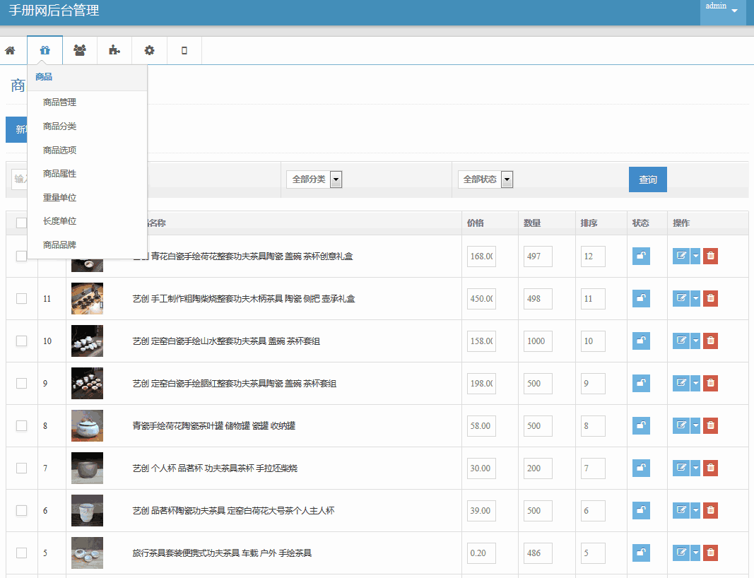Tick the checkbox for product row 6
The width and height of the screenshot is (754, 578).
click(x=21, y=510)
